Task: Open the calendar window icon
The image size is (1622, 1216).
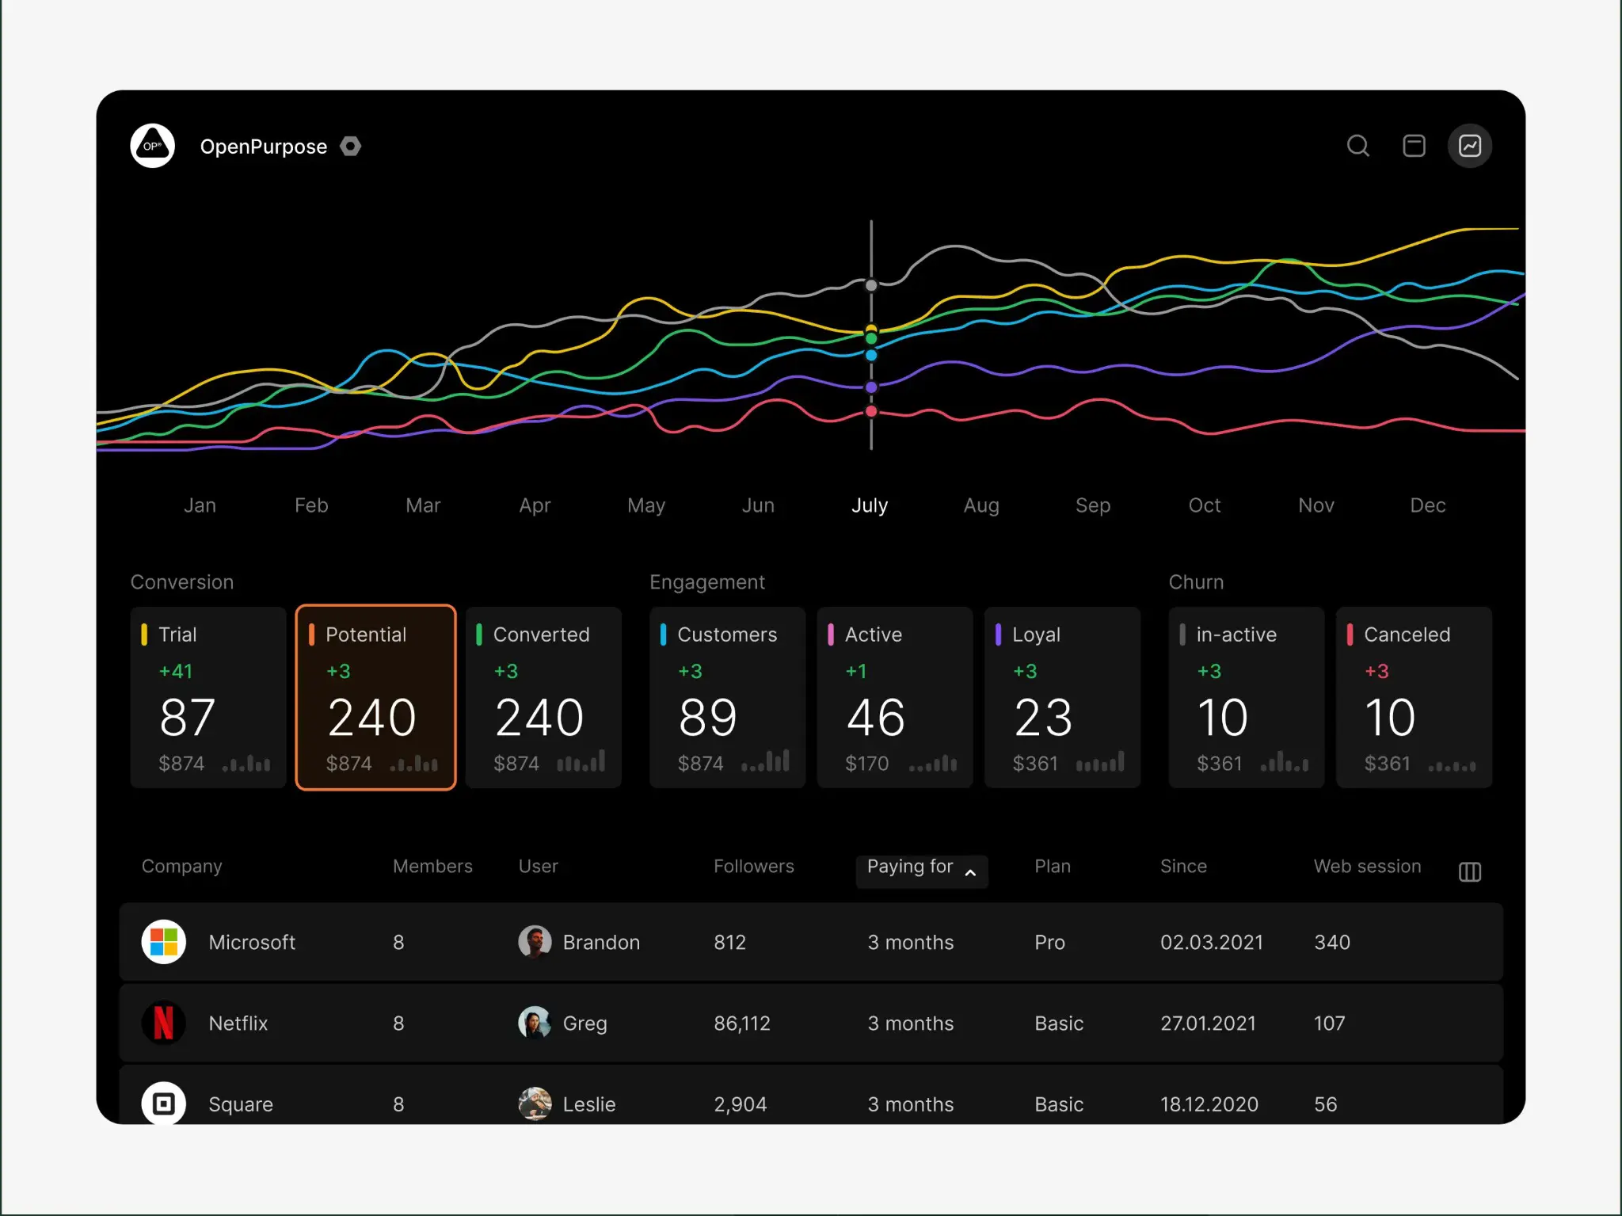Action: point(1414,146)
